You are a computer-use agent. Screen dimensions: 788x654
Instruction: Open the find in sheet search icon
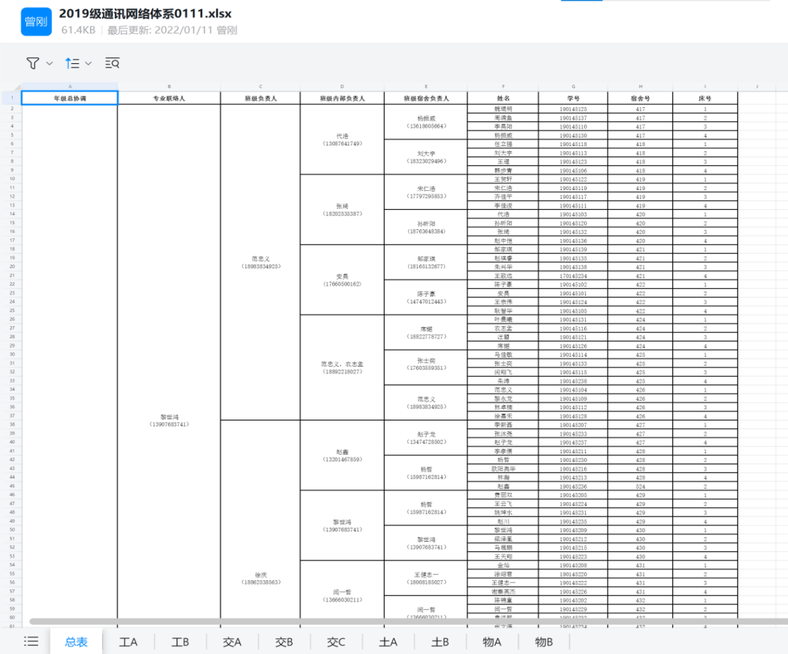tap(112, 63)
